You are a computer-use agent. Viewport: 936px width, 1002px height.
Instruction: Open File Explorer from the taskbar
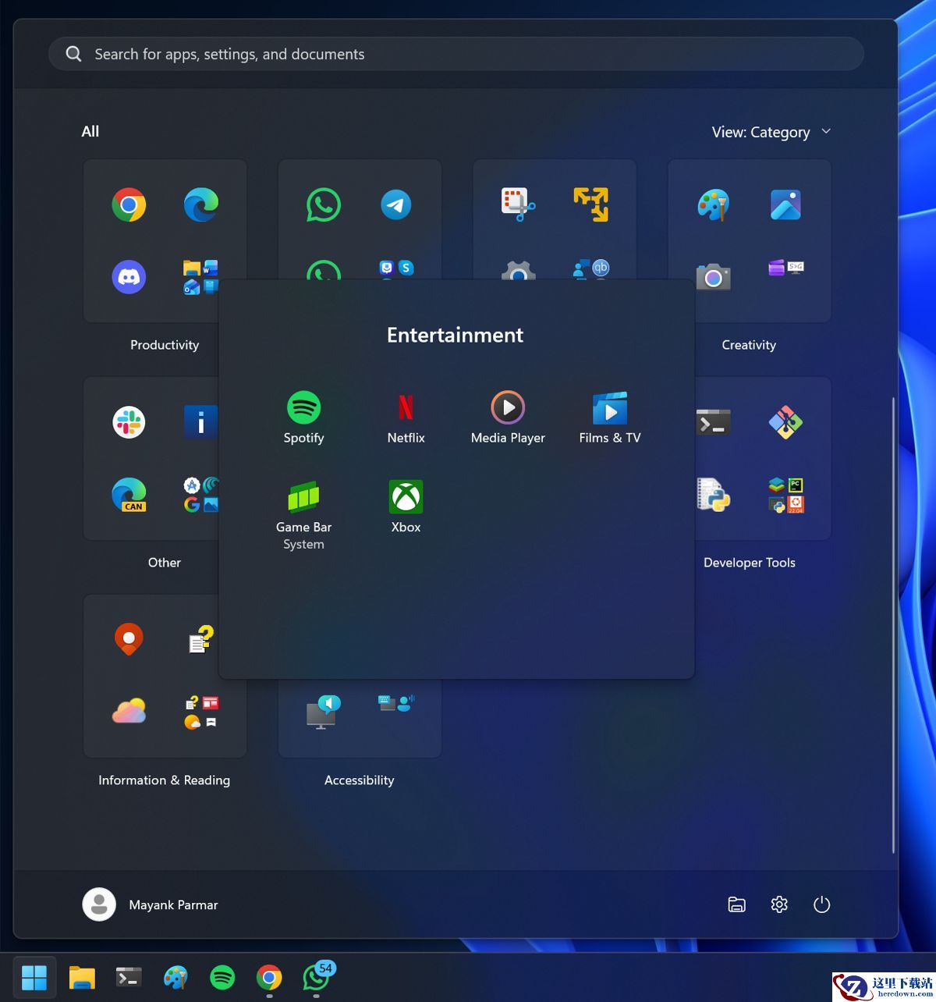point(82,977)
